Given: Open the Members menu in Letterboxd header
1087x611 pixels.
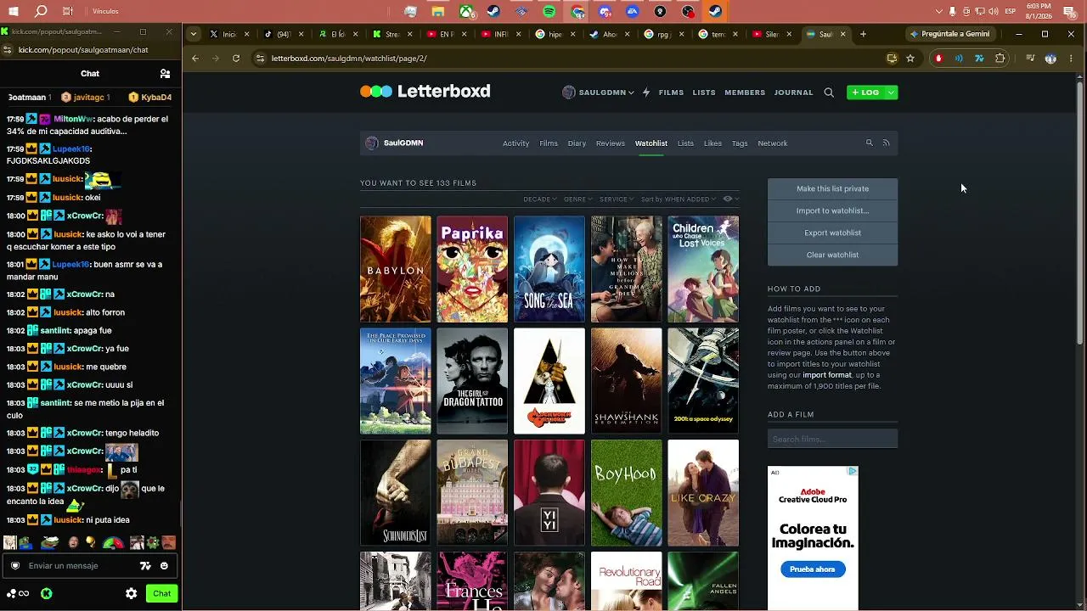Looking at the screenshot, I should (x=745, y=92).
